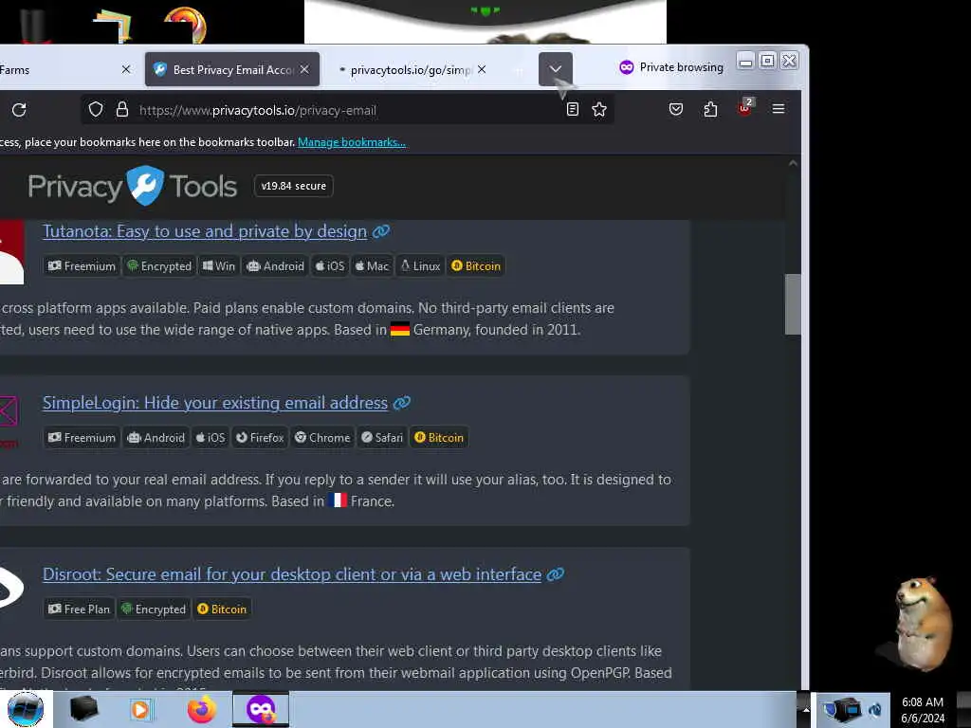This screenshot has width=971, height=728.
Task: Click the Chrome tag under SimpleLogin
Action: 322,438
